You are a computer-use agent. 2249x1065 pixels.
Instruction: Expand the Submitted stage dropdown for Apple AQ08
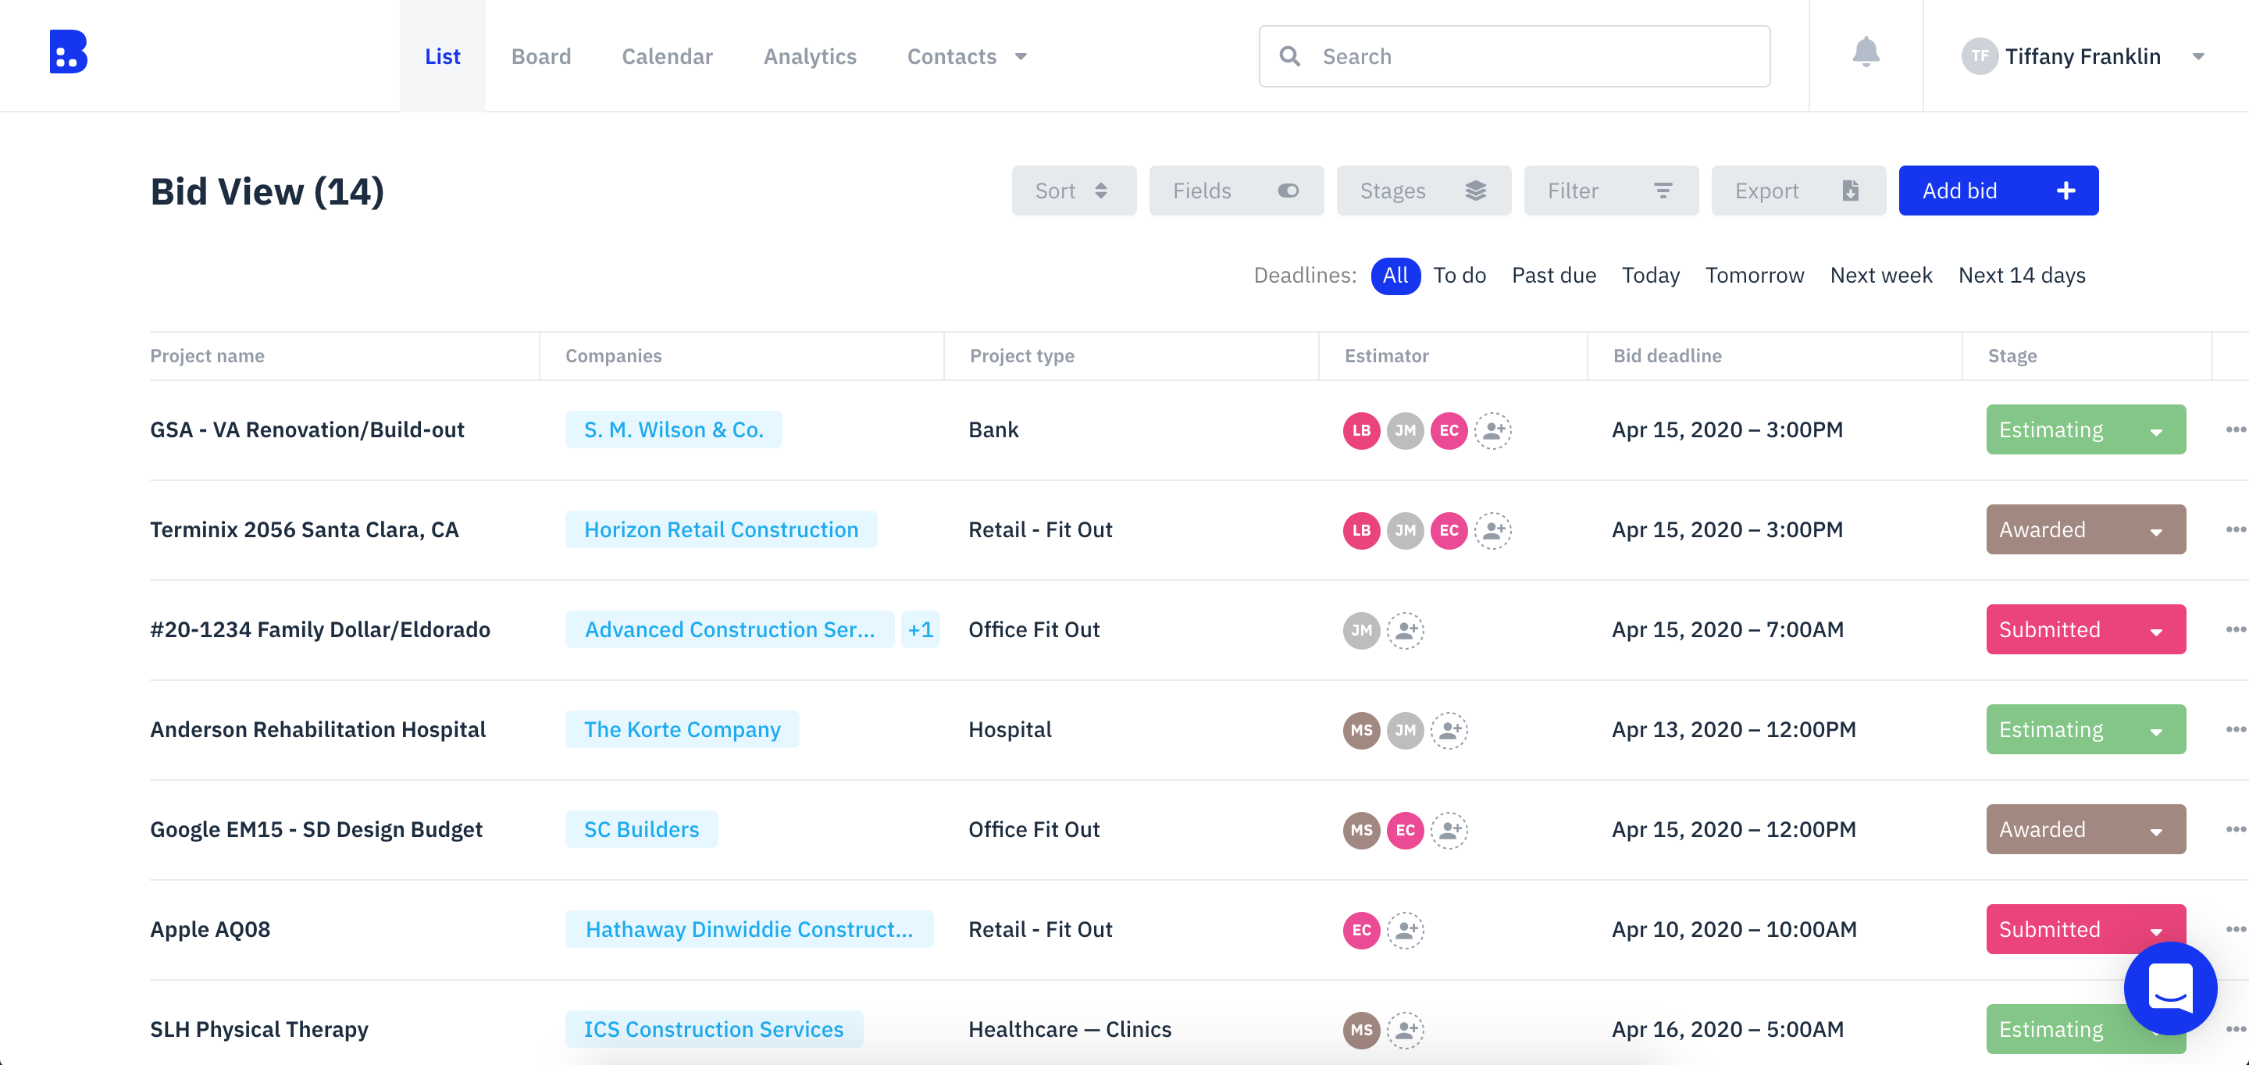pos(2157,930)
